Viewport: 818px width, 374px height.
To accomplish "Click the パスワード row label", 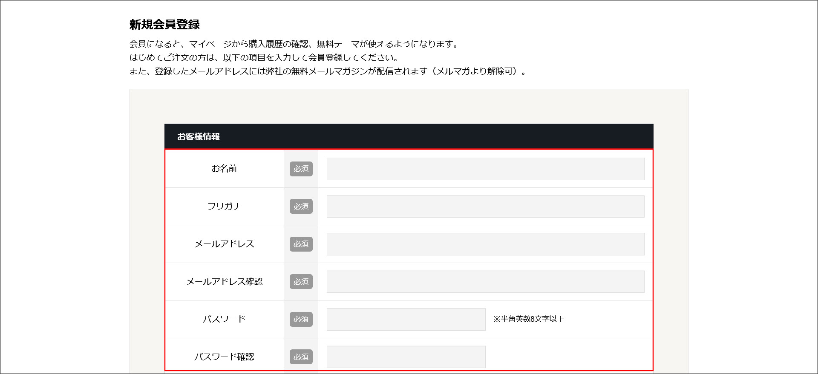I will [x=225, y=319].
